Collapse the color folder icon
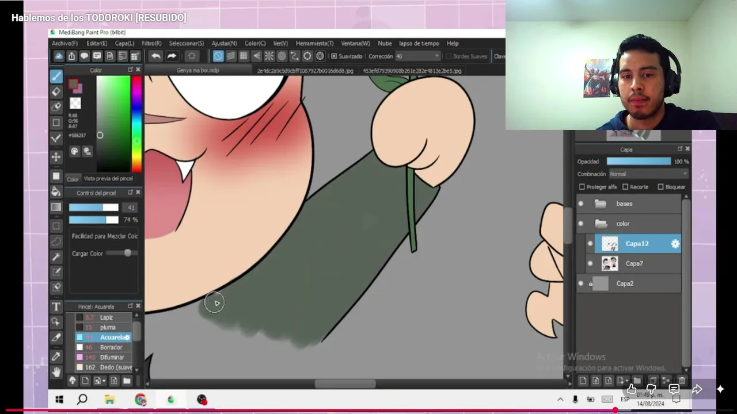 point(601,224)
